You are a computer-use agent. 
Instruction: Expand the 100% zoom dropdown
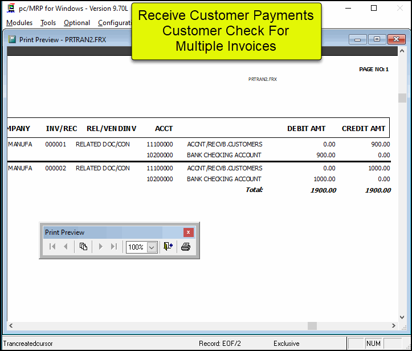(x=152, y=247)
